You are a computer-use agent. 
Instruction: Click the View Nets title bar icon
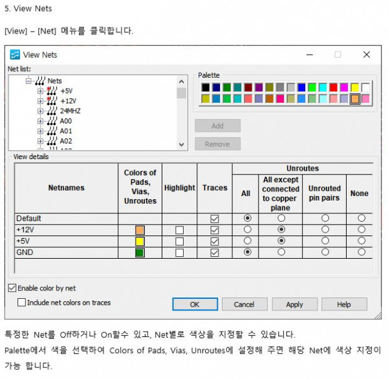tap(14, 55)
